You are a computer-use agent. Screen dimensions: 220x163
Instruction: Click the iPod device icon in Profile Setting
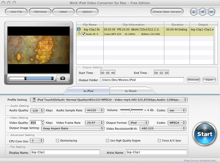point(34,100)
